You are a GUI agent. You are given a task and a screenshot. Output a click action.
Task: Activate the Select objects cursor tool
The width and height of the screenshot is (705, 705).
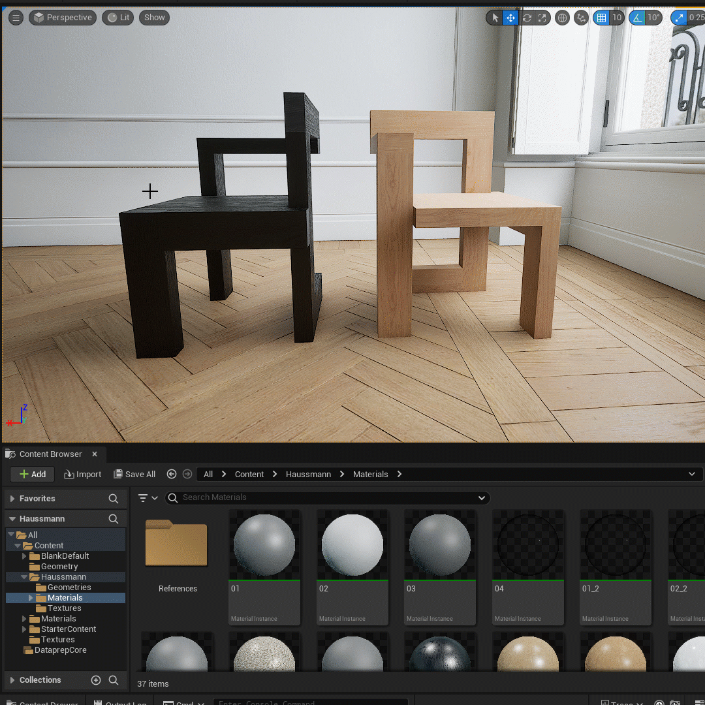(495, 18)
